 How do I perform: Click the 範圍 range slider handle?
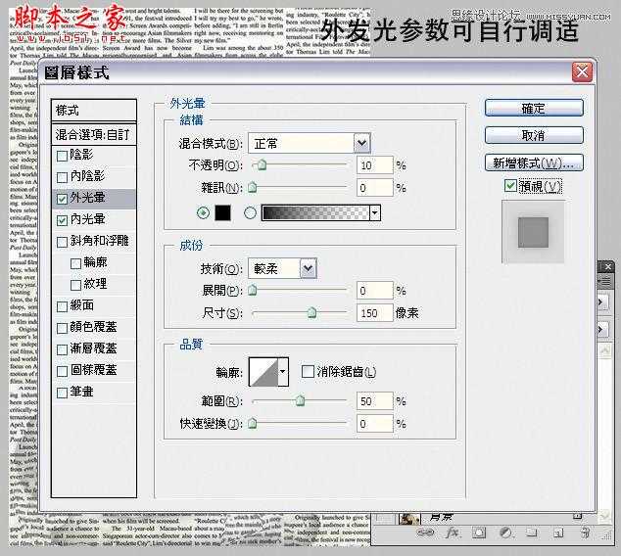300,400
